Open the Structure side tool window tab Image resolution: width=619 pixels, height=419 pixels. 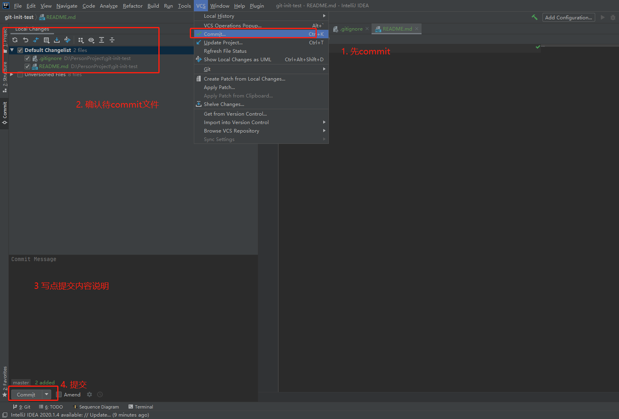(x=4, y=77)
